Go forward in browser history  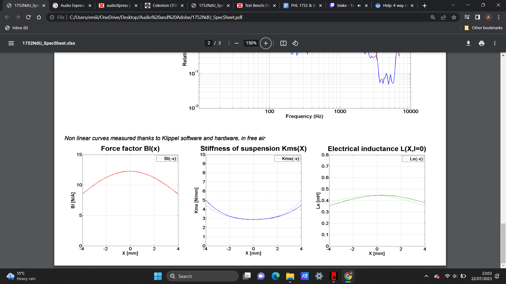(18, 17)
